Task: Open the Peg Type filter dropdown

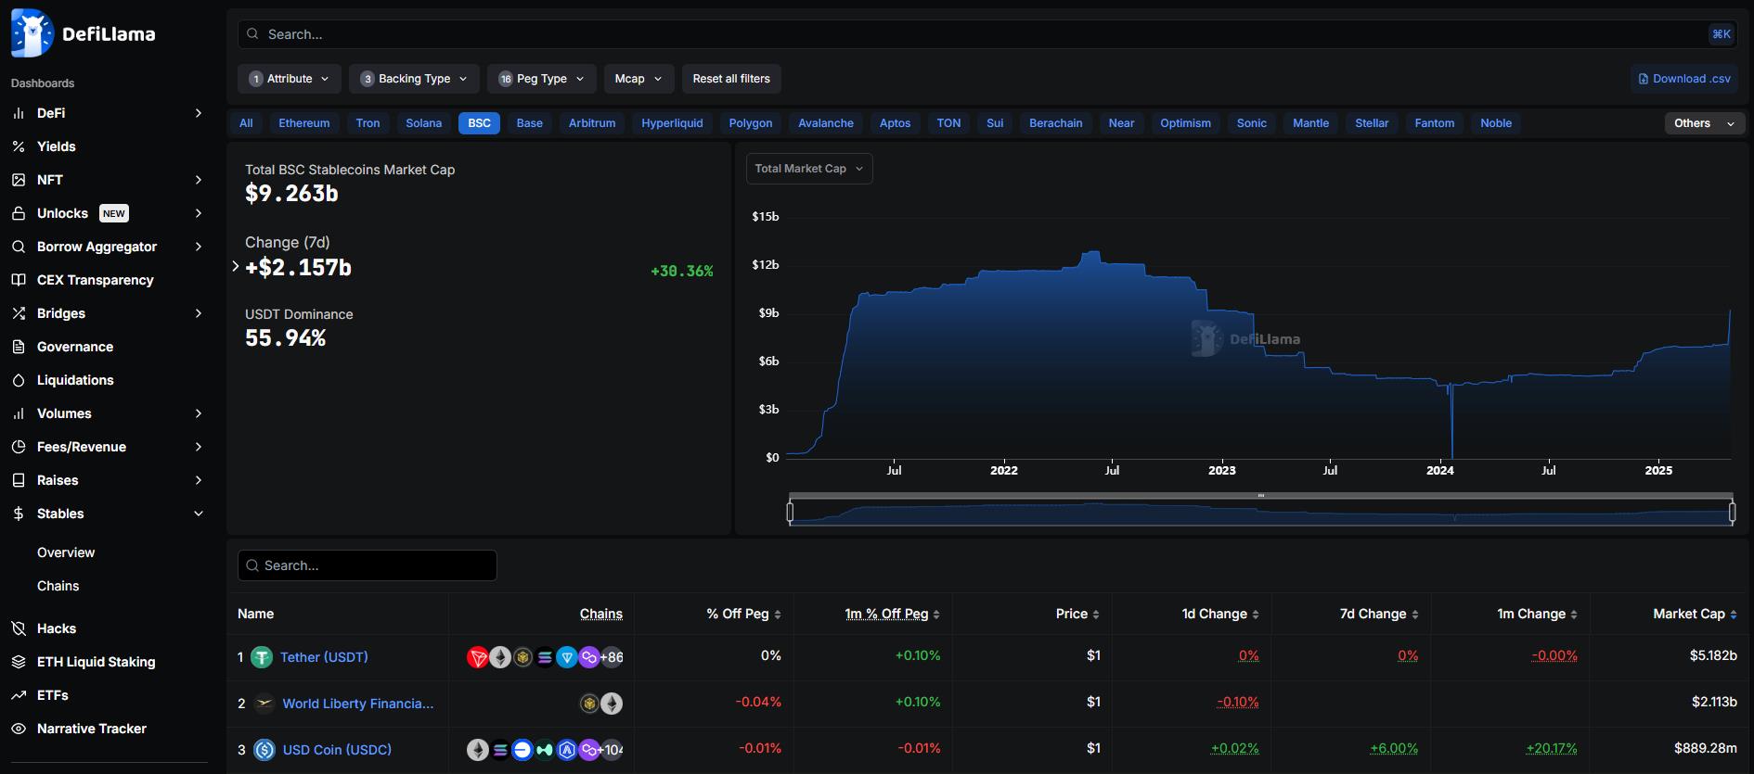Action: [x=541, y=79]
